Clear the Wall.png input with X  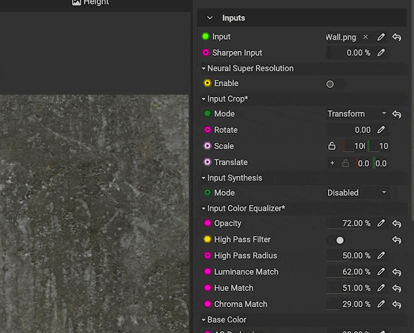365,37
